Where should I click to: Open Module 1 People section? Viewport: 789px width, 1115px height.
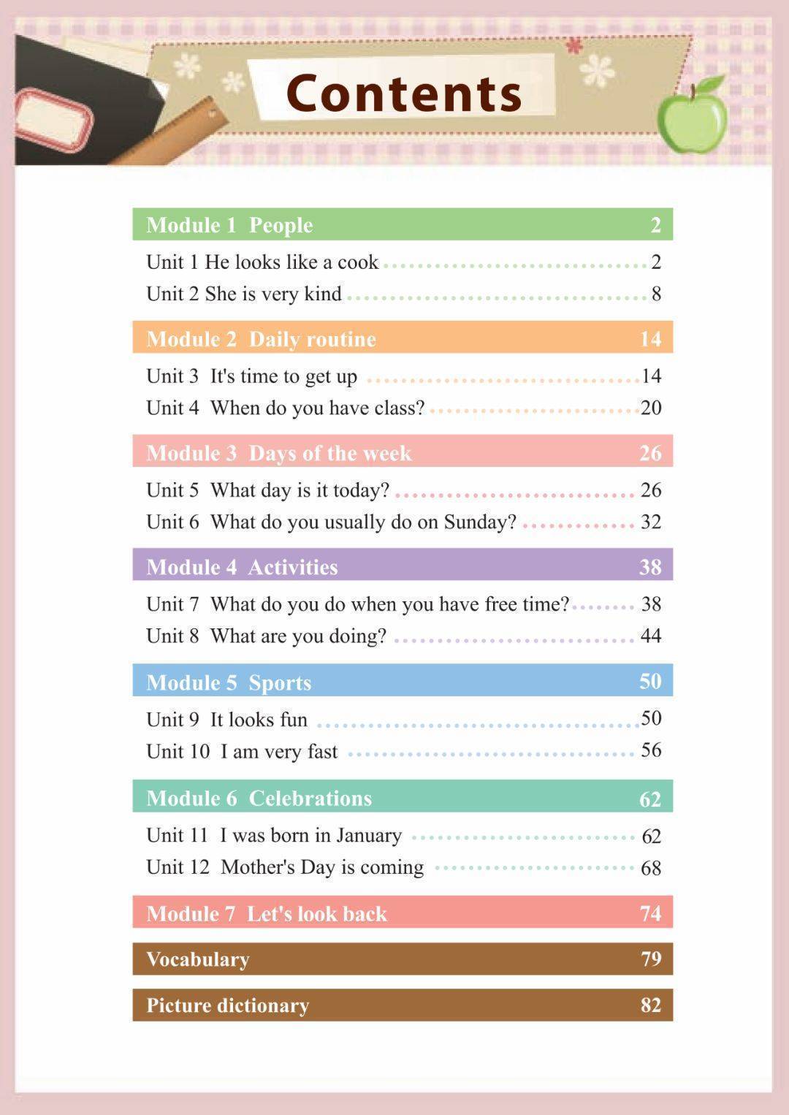click(402, 224)
